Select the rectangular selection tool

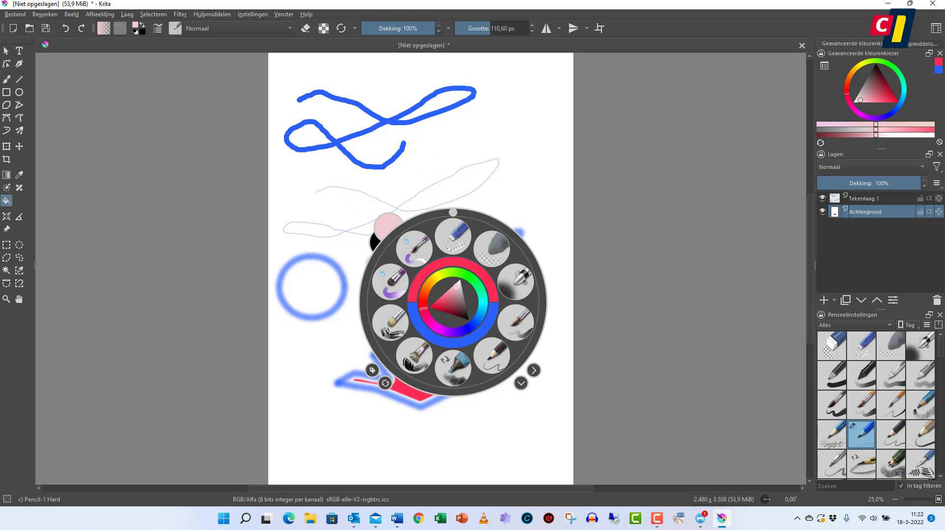point(6,245)
